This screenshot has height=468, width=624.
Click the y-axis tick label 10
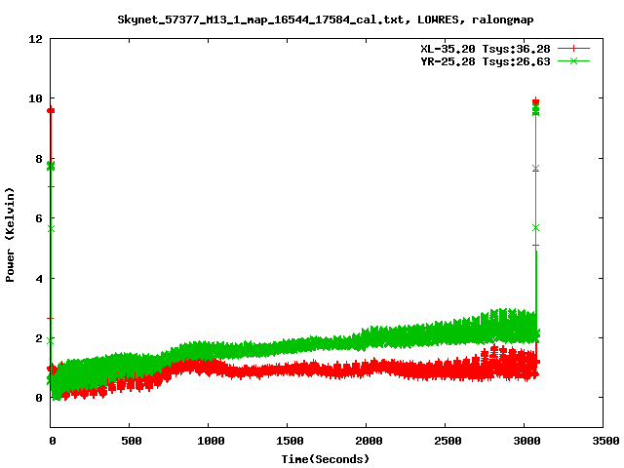pyautogui.click(x=35, y=98)
